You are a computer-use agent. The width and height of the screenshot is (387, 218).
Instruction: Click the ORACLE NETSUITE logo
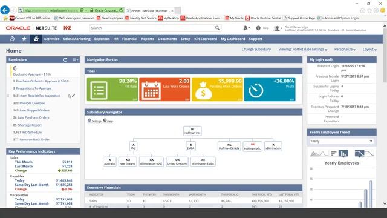coord(31,28)
